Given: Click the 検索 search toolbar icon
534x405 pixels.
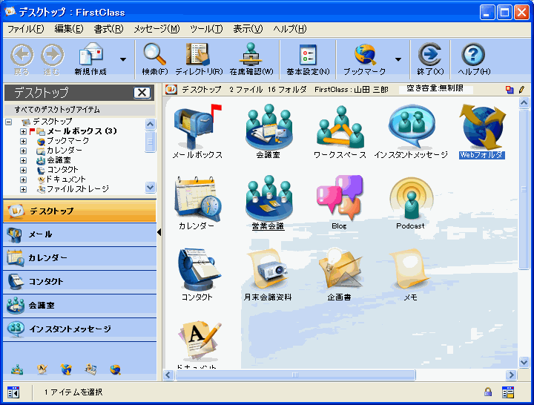Looking at the screenshot, I should 155,59.
